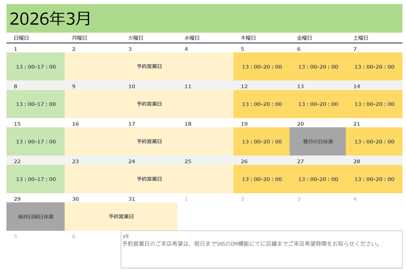The height and width of the screenshot is (271, 406).
Task: Select date number 3 in March's first week
Action: point(130,49)
